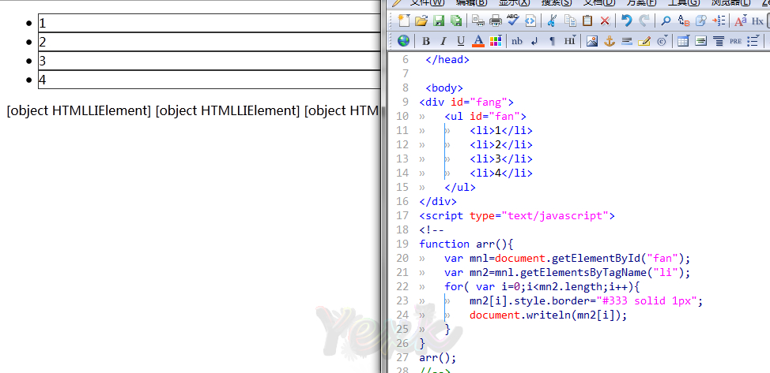Center align text icon
Viewport: 770px width, 373px height.
pos(719,41)
